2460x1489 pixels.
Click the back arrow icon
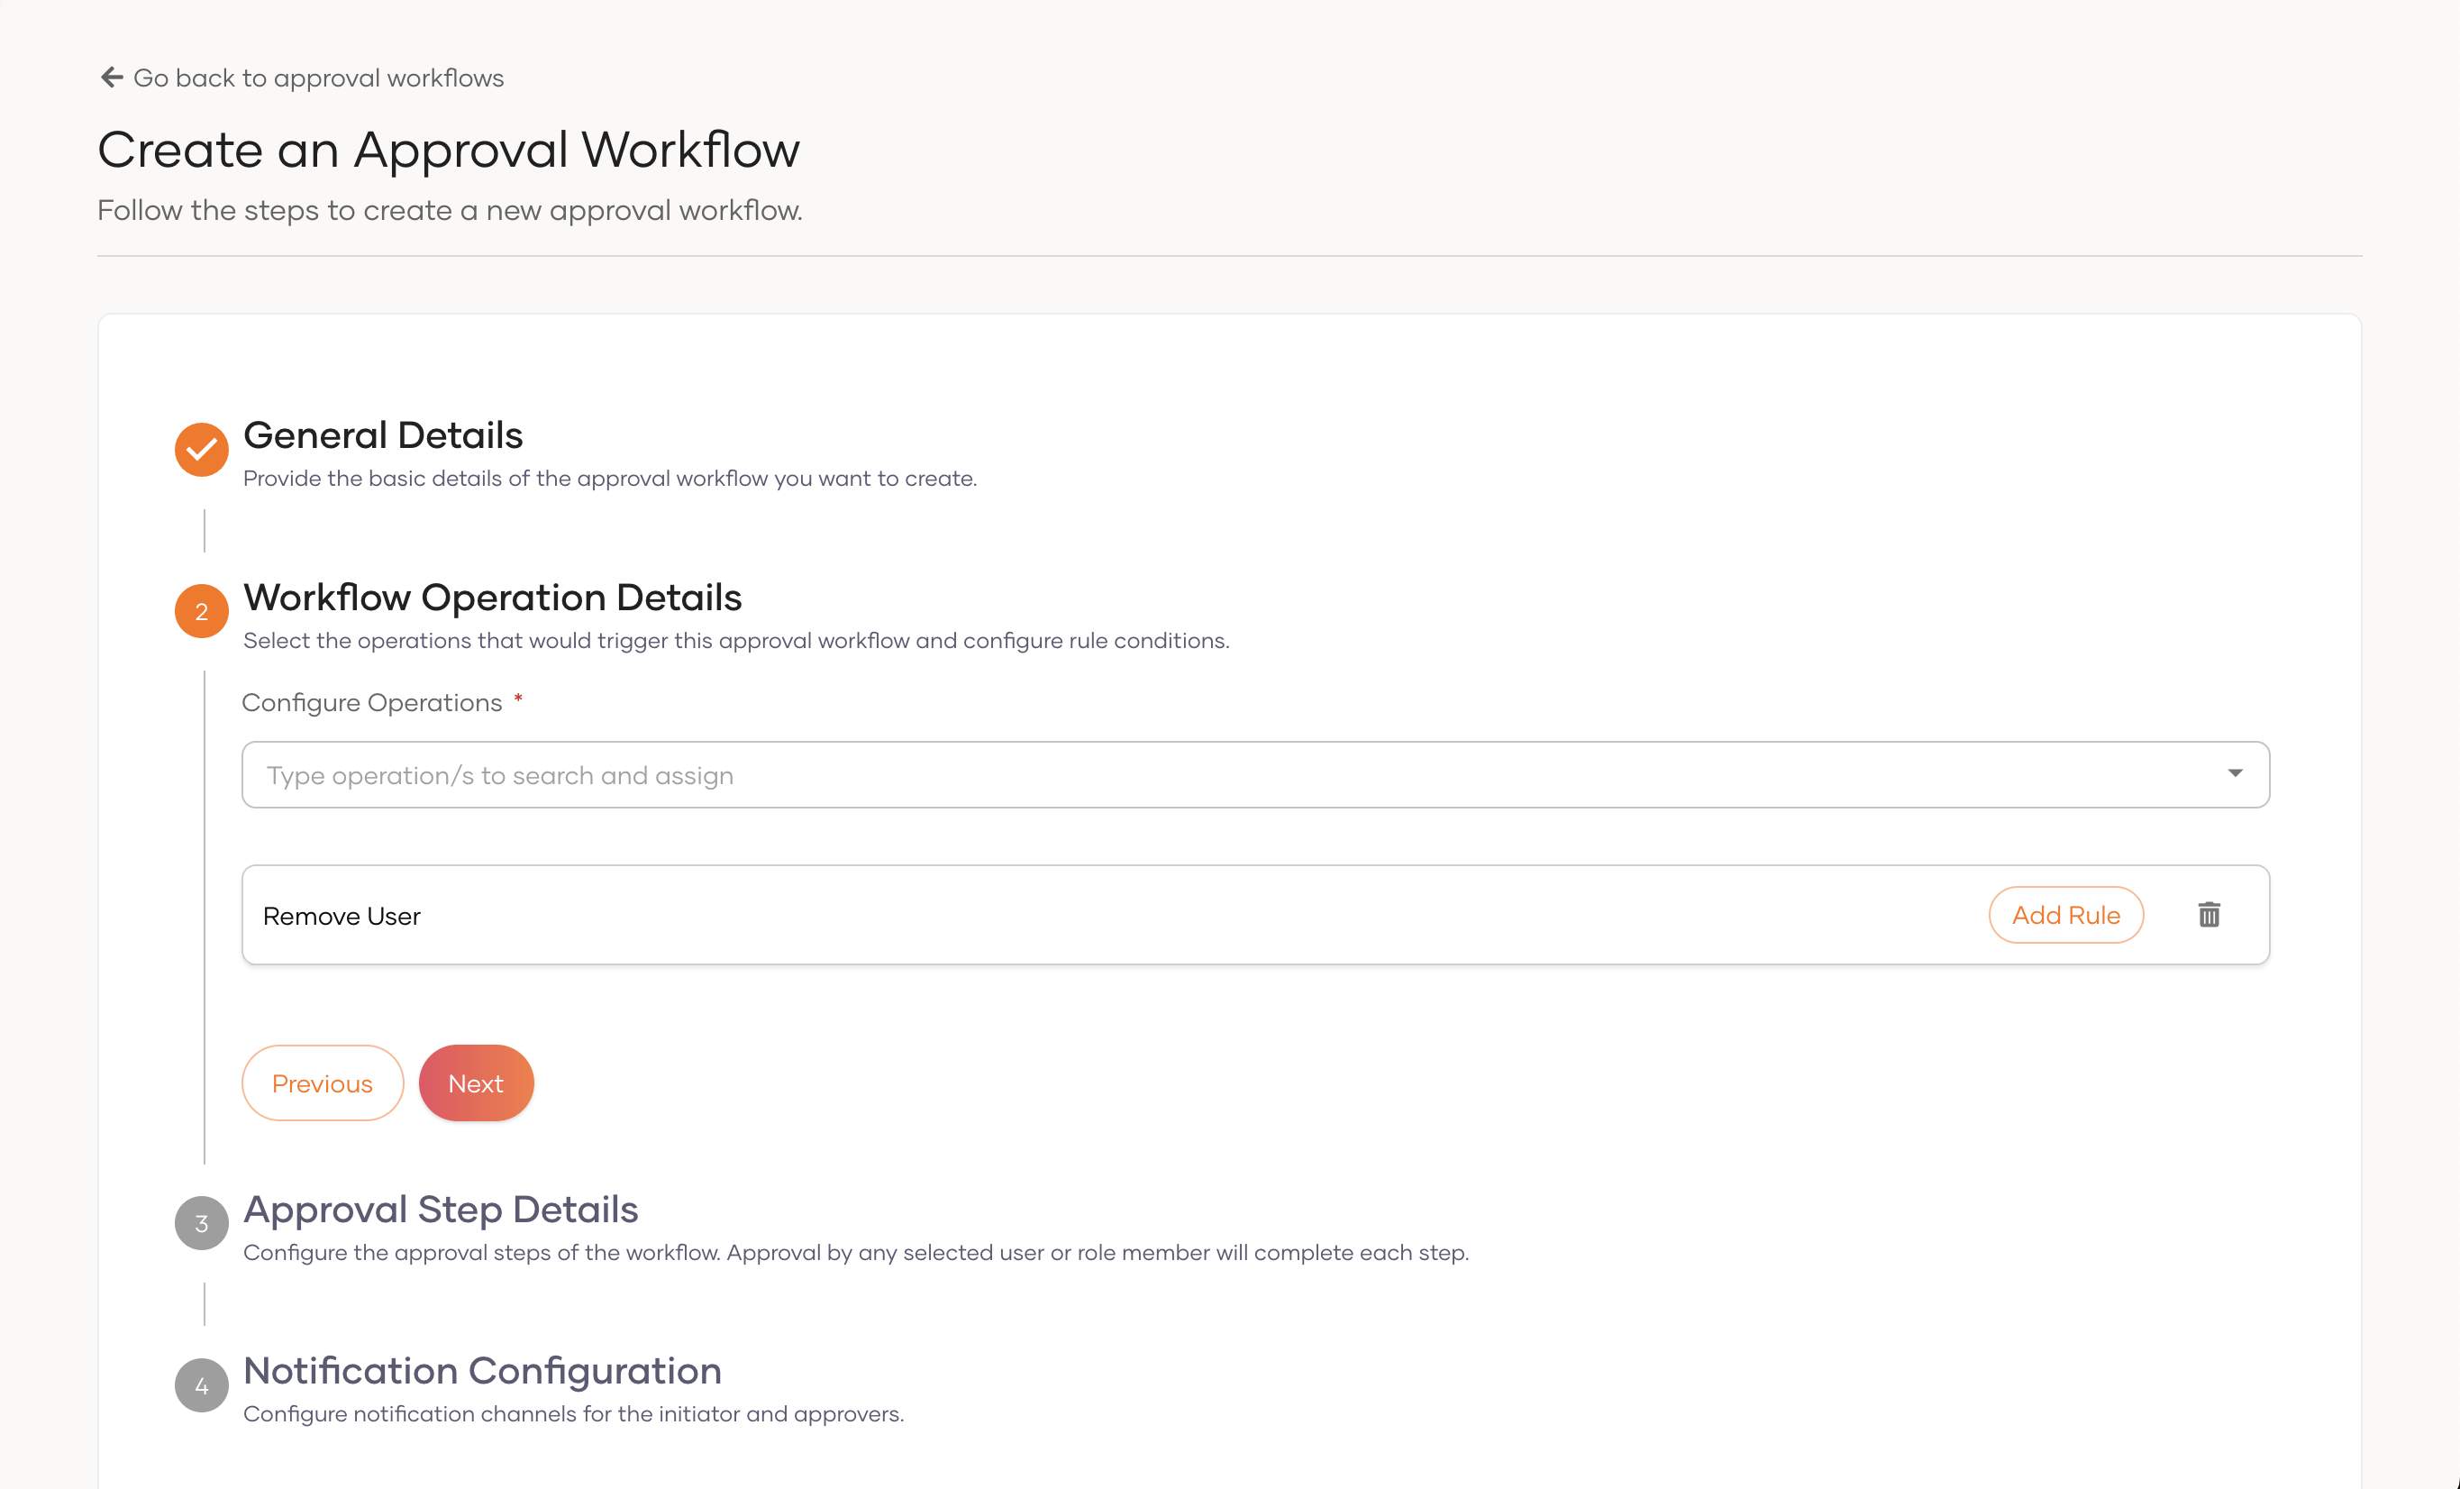click(x=112, y=78)
